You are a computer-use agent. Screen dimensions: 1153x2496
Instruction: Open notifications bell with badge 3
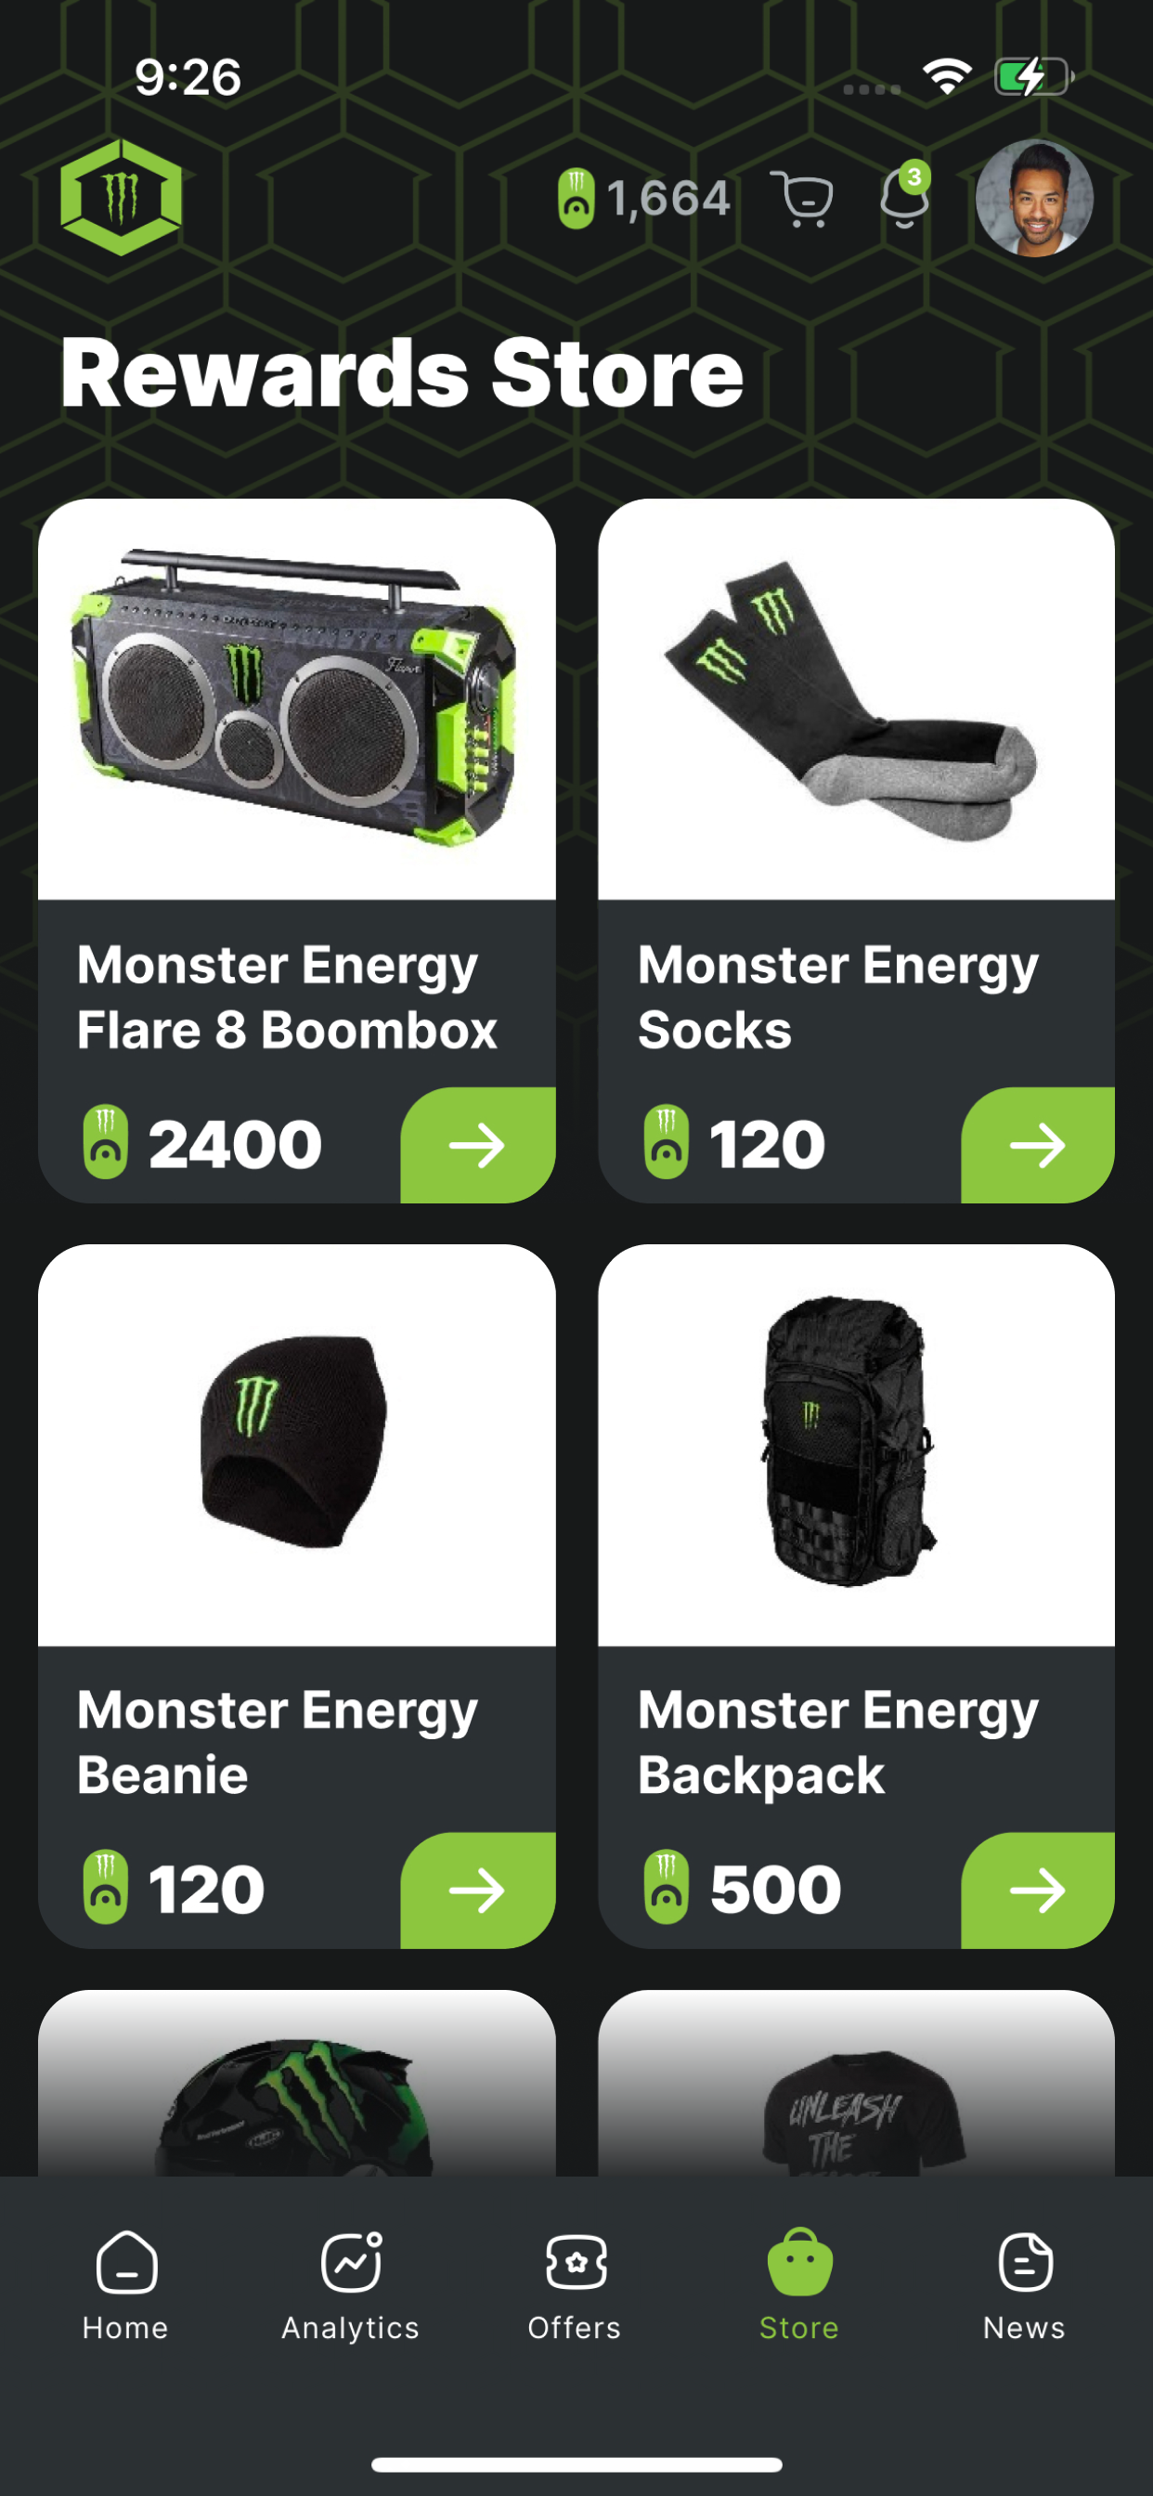point(905,195)
